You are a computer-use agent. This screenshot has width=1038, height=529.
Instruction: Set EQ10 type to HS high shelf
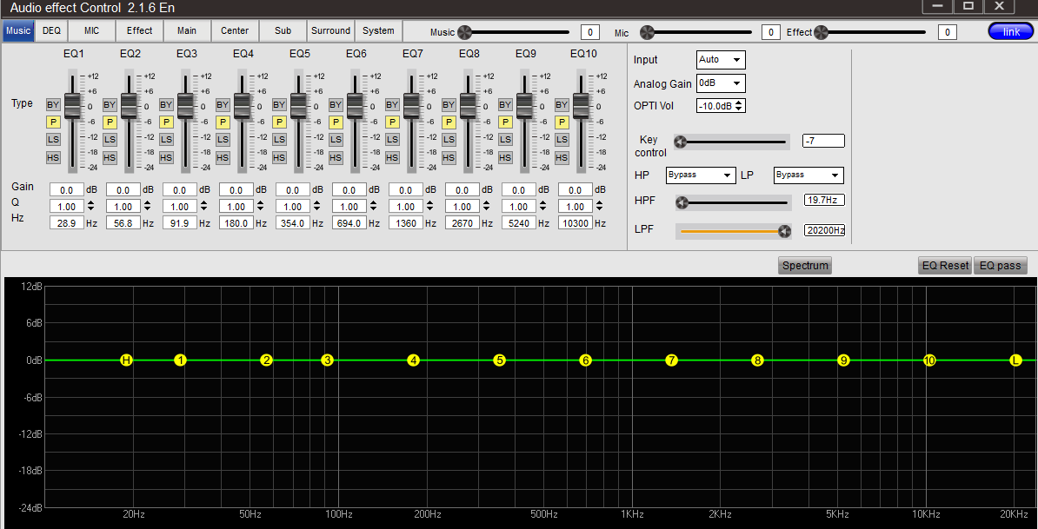click(x=562, y=158)
